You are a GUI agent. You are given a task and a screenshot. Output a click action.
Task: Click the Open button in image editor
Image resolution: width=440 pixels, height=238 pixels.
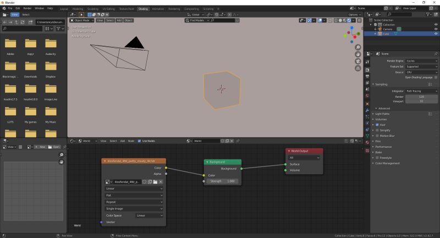(x=54, y=147)
